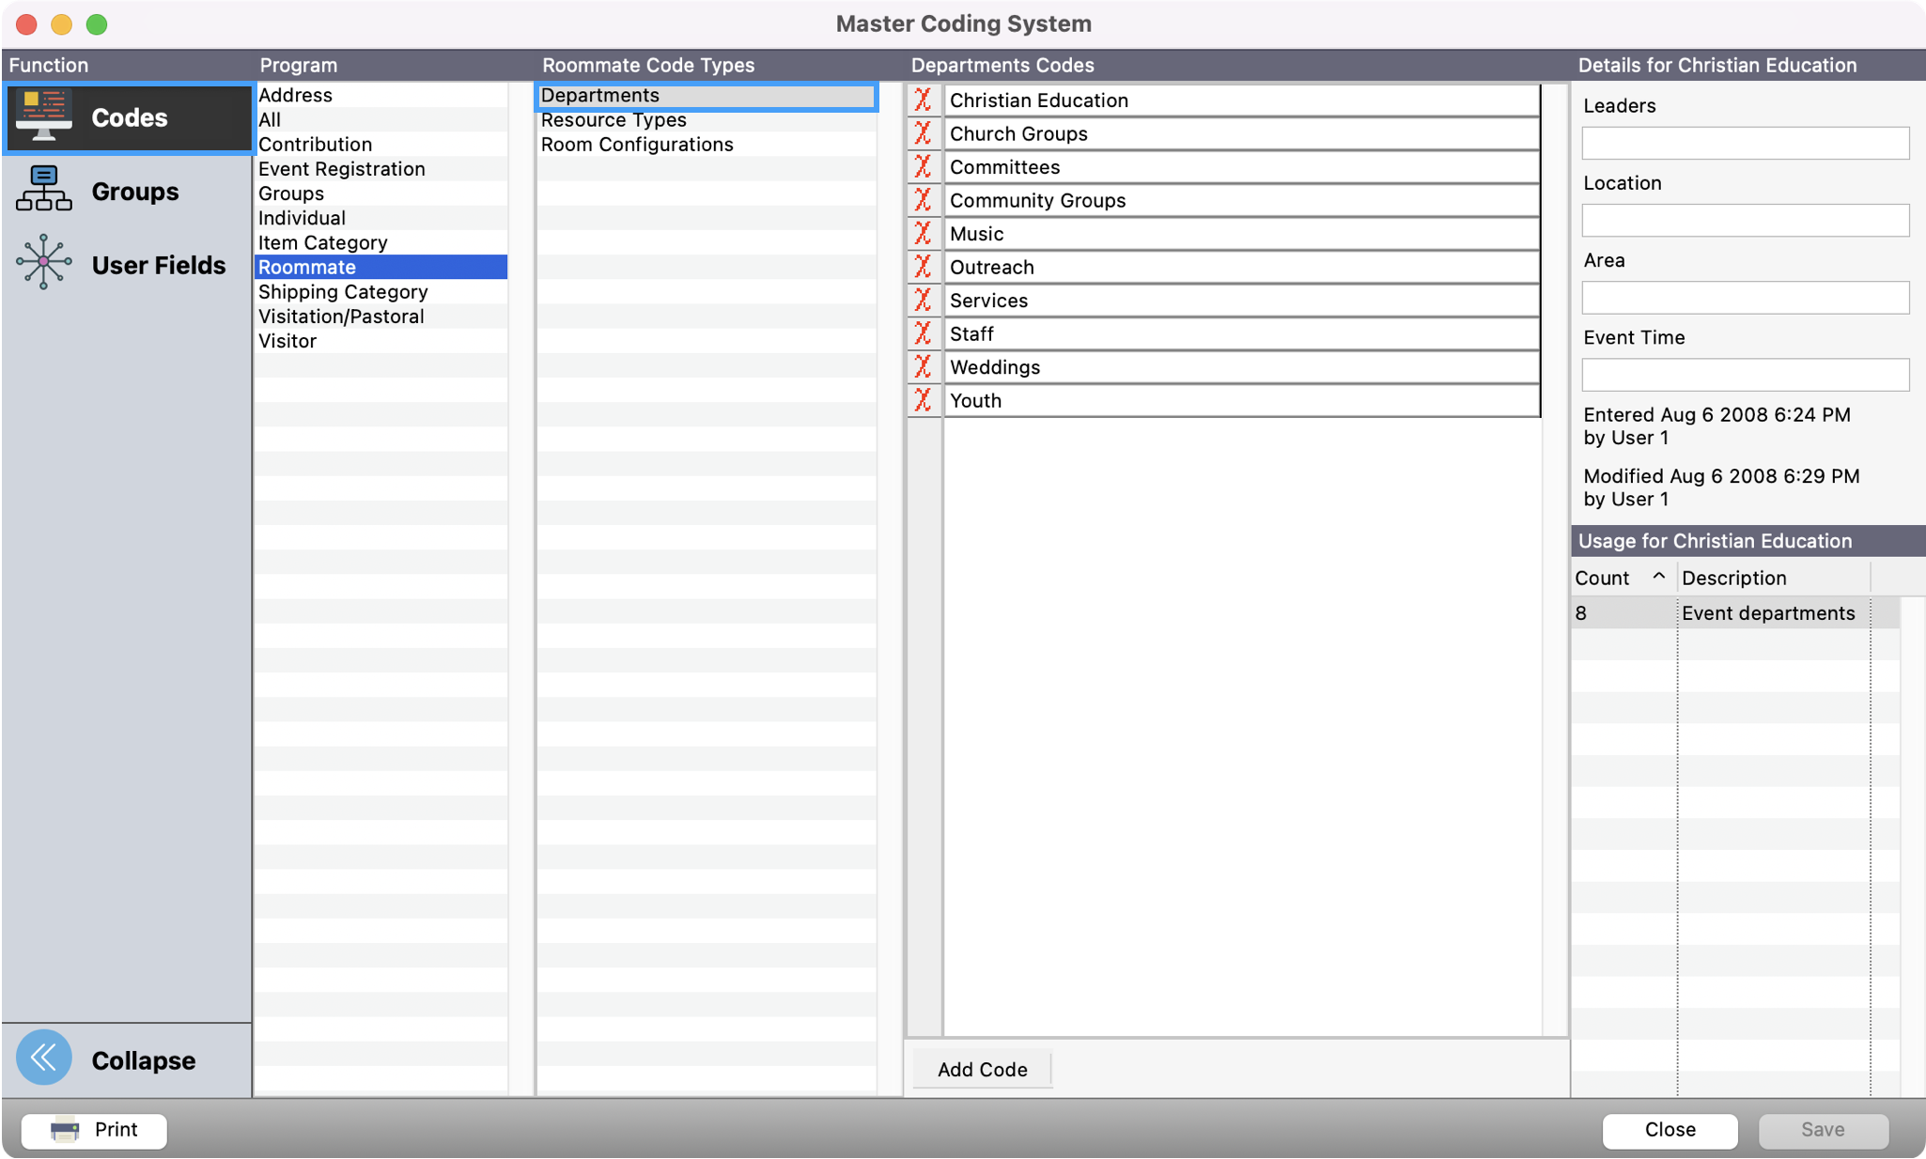Select Visitation/Pastoral in Program list
This screenshot has width=1926, height=1159.
click(x=341, y=317)
